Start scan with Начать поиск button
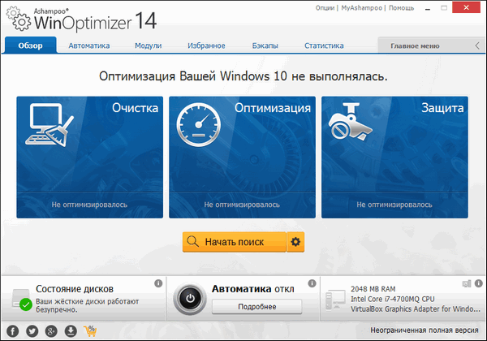 [x=235, y=242]
